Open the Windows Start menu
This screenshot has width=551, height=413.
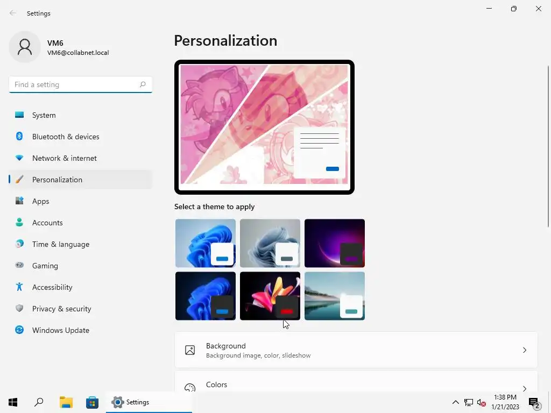tap(13, 402)
